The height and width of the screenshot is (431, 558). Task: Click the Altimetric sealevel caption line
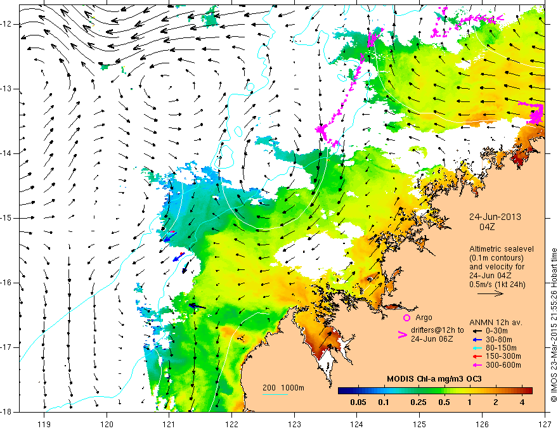point(502,249)
